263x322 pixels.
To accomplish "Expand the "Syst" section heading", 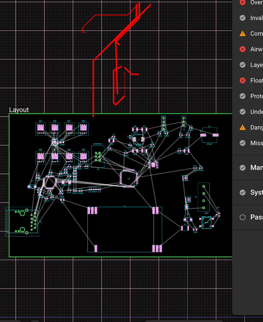I will point(248,192).
